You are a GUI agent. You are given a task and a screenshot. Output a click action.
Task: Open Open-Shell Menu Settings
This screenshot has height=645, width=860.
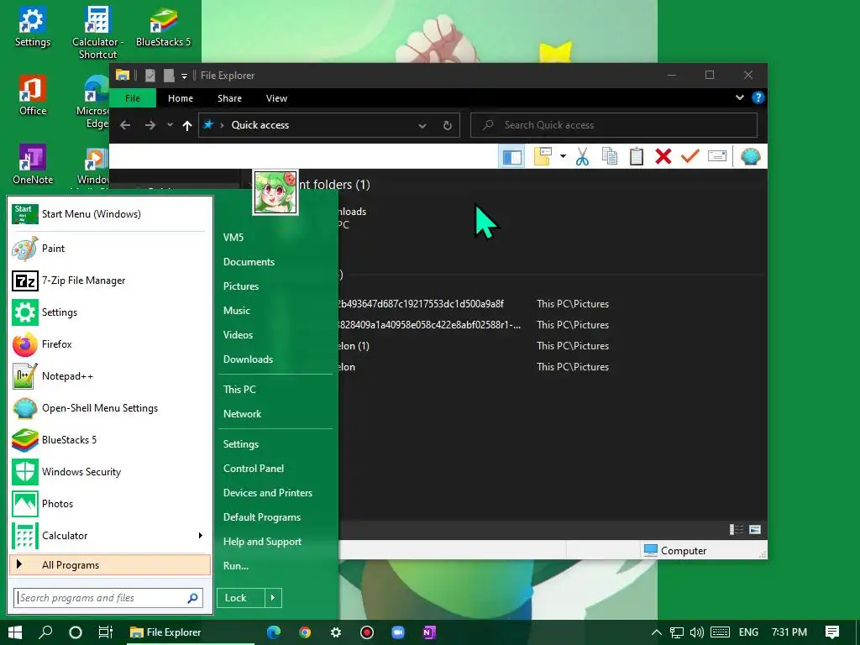[110, 408]
